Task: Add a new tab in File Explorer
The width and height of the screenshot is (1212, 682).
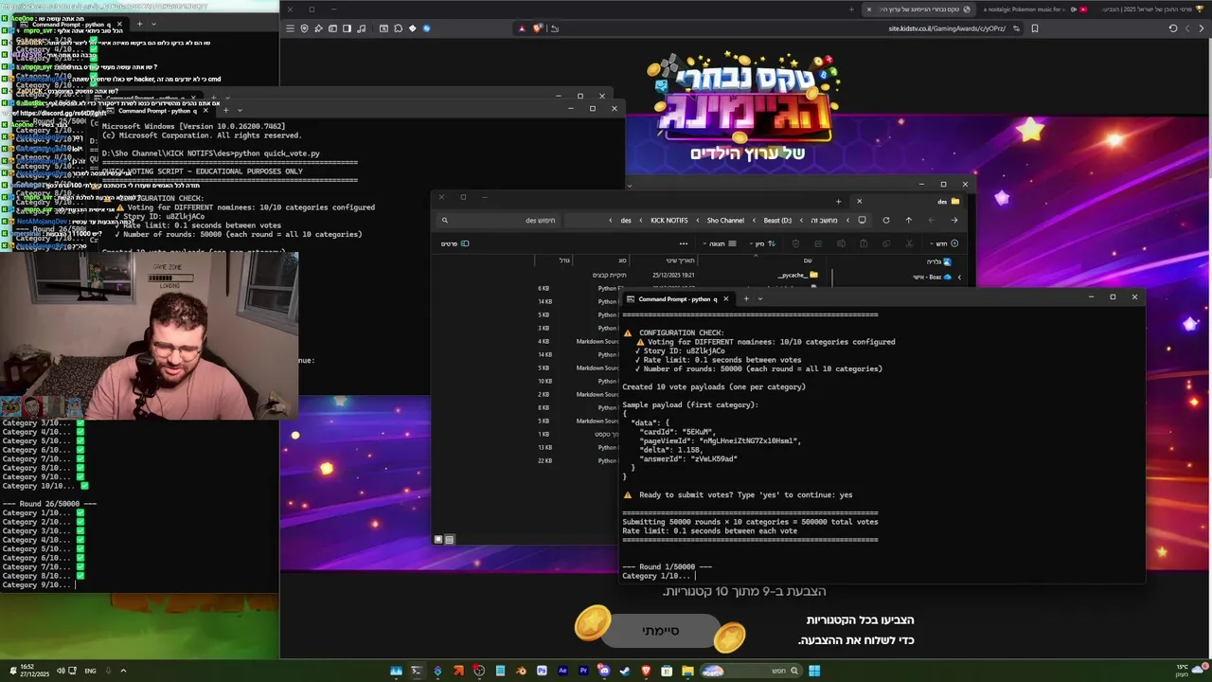Action: 838,201
